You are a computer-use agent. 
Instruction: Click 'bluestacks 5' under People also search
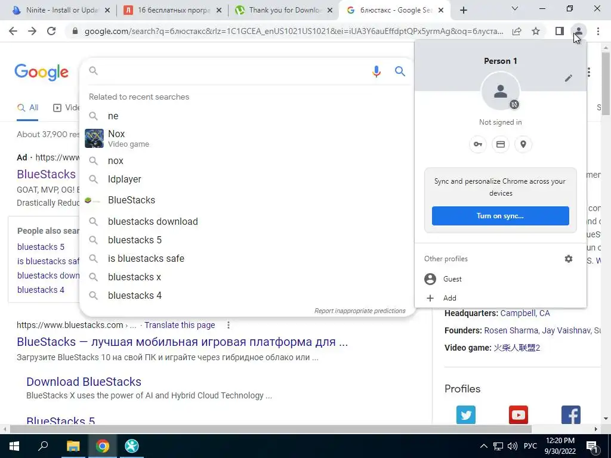41,247
